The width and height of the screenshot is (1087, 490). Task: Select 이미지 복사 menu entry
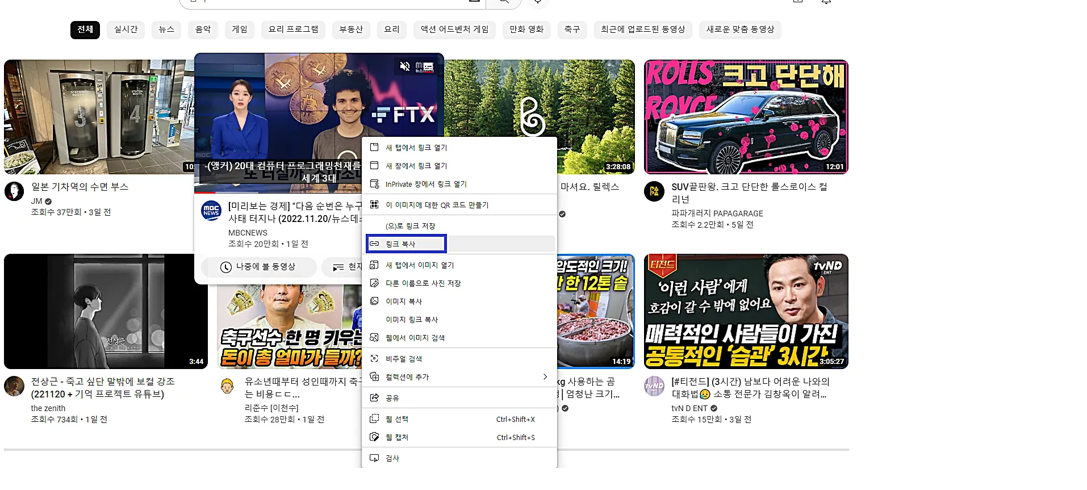tap(459, 301)
